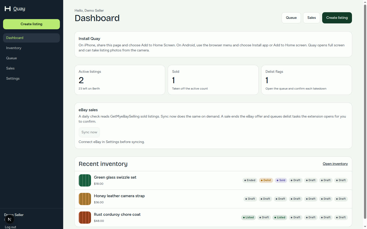Go to Inventory in the sidebar
The height and width of the screenshot is (229, 367).
click(x=31, y=48)
